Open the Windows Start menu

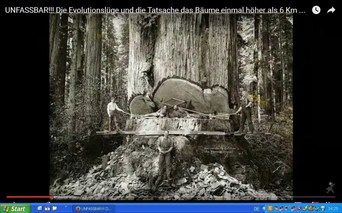tap(15, 208)
